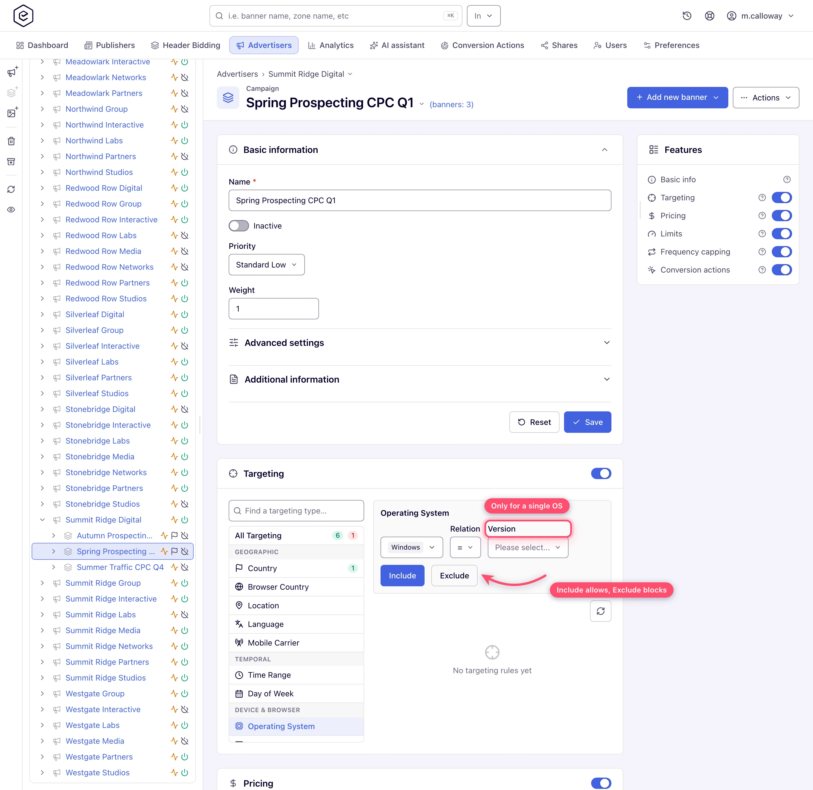The image size is (813, 790).
Task: Toggle Pricing switch in Features panel
Action: tap(781, 216)
